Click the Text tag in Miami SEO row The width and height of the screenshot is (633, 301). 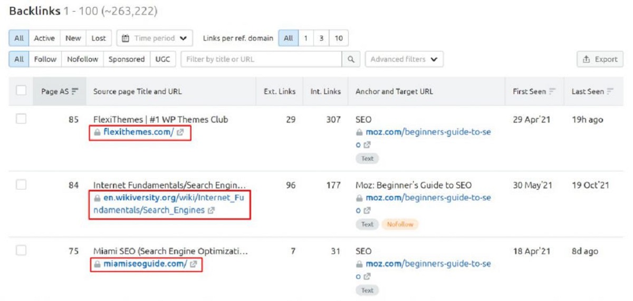(x=367, y=290)
